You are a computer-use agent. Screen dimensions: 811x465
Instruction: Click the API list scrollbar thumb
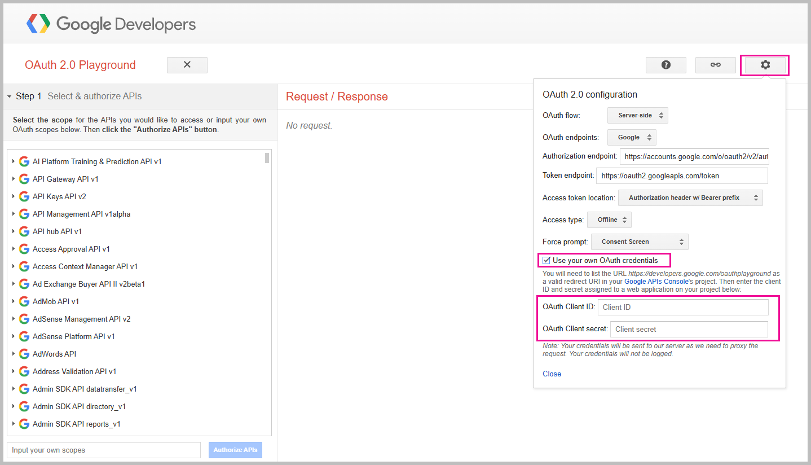pos(267,158)
